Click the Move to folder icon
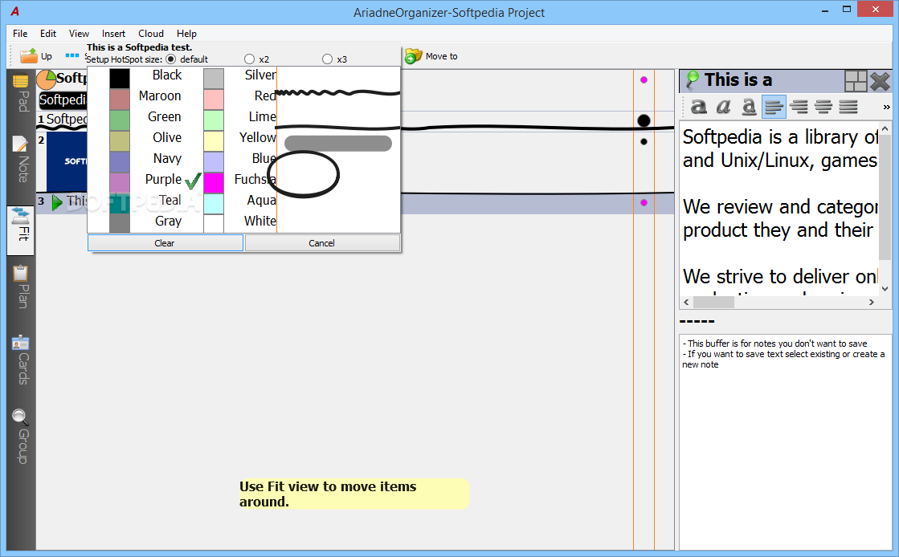Viewport: 899px width, 557px height. (x=414, y=56)
